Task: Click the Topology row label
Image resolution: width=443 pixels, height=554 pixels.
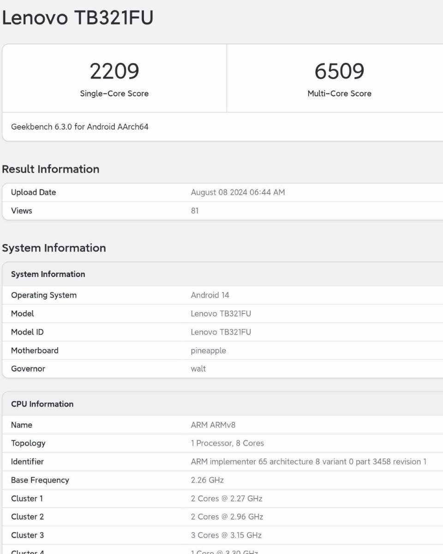Action: (28, 443)
